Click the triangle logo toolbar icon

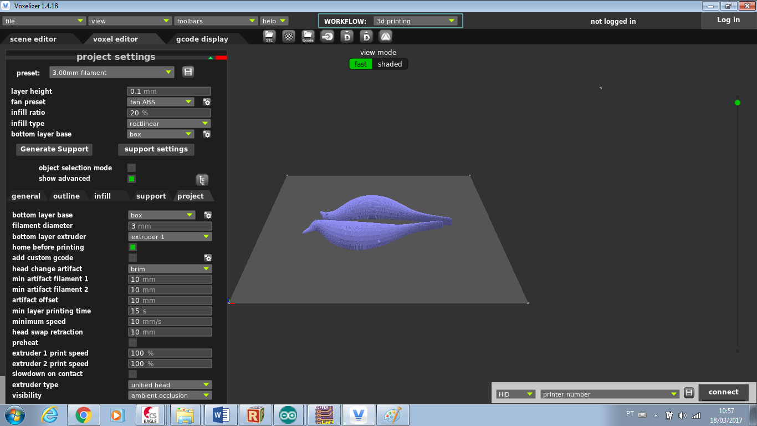[x=386, y=37]
